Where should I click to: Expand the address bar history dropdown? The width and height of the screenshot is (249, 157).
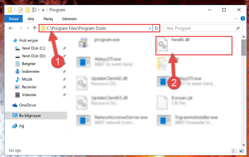150,28
